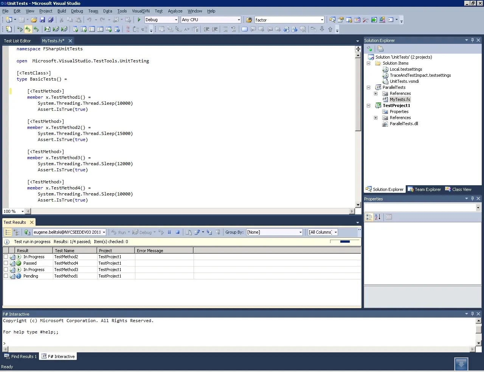Image resolution: width=484 pixels, height=372 pixels.
Task: Click the Alphabetical sort icon in Properties panel
Action: click(377, 217)
